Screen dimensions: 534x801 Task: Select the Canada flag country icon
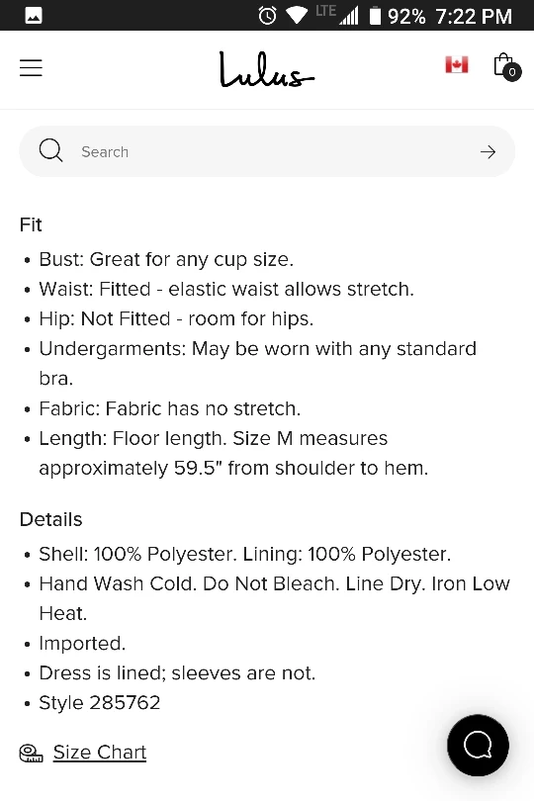click(456, 65)
